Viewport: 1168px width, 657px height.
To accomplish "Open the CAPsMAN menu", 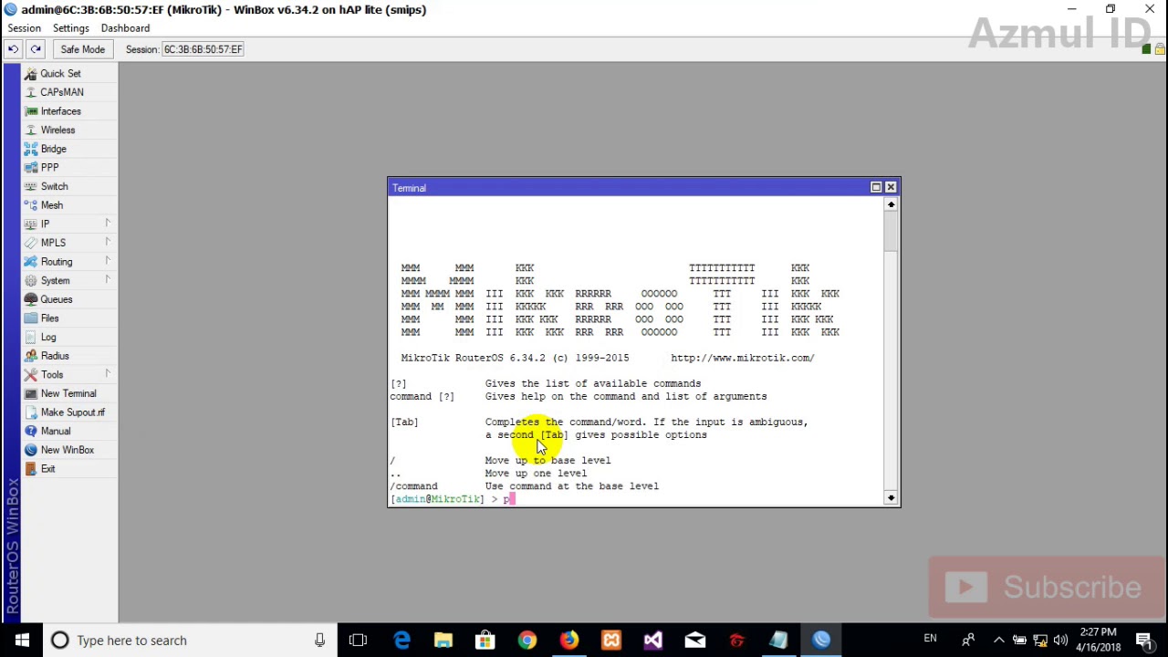I will tap(61, 92).
